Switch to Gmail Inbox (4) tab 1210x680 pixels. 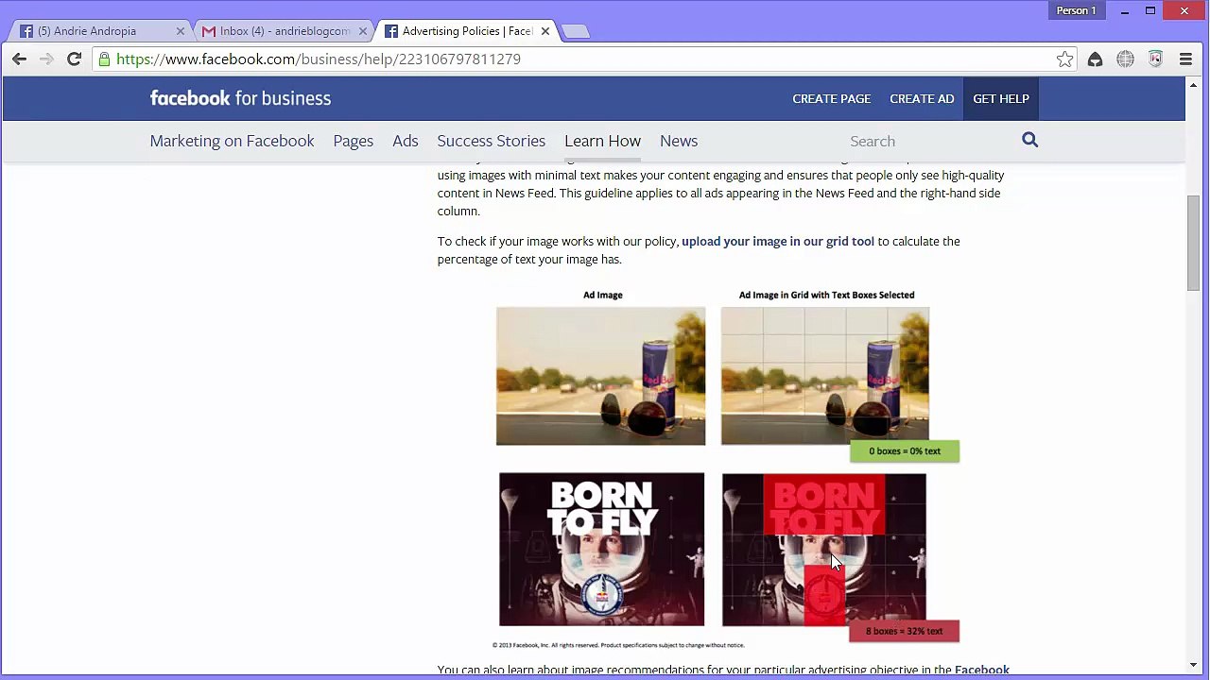[x=282, y=31]
